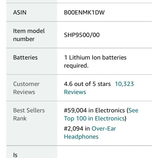Select the #59,004 in Electronics rank text

(x=95, y=110)
